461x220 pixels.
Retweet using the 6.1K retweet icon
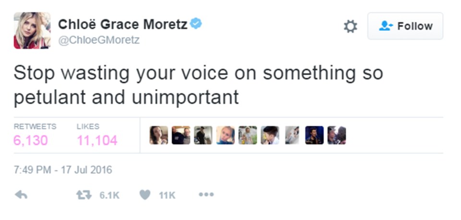pos(84,195)
